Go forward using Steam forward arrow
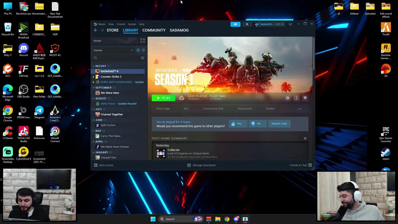The image size is (398, 224). click(102, 30)
